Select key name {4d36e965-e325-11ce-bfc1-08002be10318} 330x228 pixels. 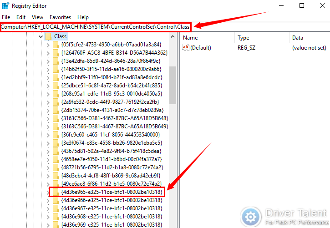coord(112,192)
